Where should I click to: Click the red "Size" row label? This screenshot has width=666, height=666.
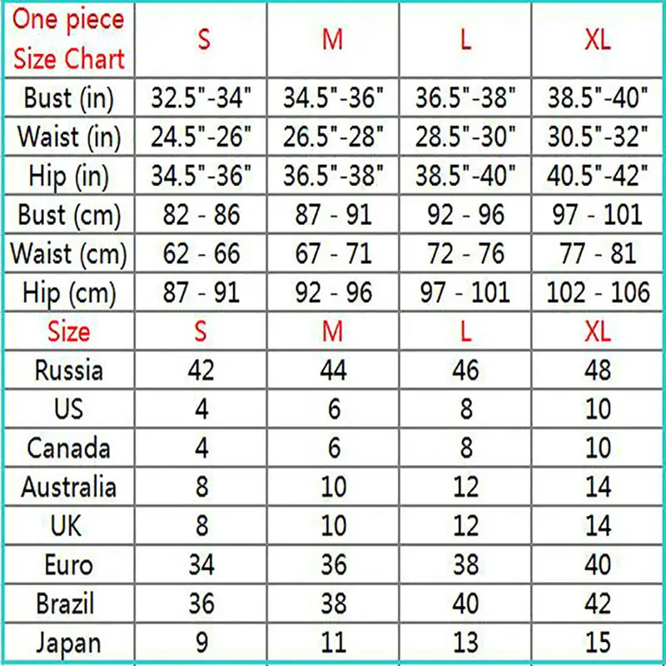pos(69,331)
